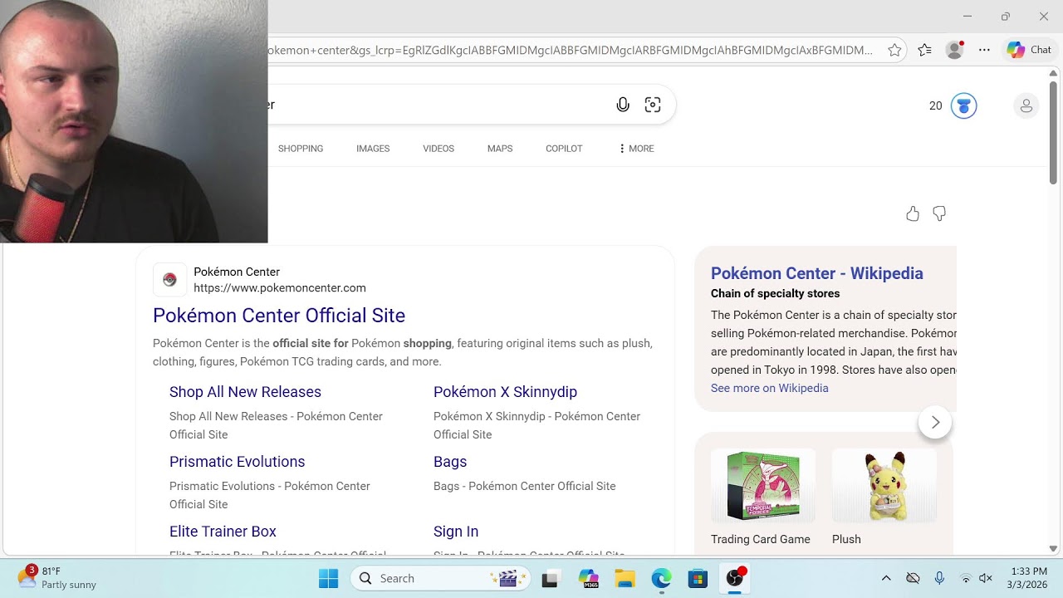Screen dimensions: 1063x598
Task: Click See more on Wikipedia
Action: (x=770, y=388)
